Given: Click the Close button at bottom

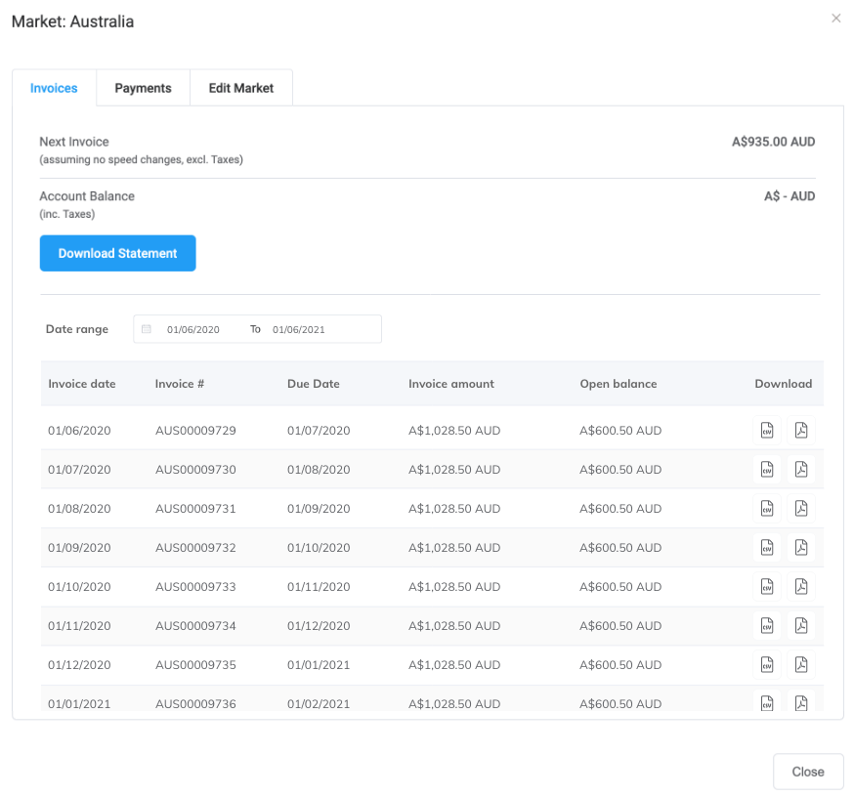Looking at the screenshot, I should 808,772.
